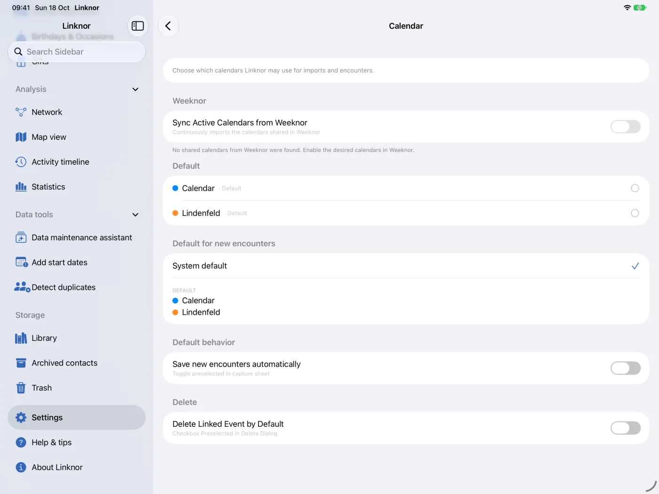This screenshot has width=659, height=494.
Task: Toggle Delete Linked Event by Default
Action: tap(625, 428)
